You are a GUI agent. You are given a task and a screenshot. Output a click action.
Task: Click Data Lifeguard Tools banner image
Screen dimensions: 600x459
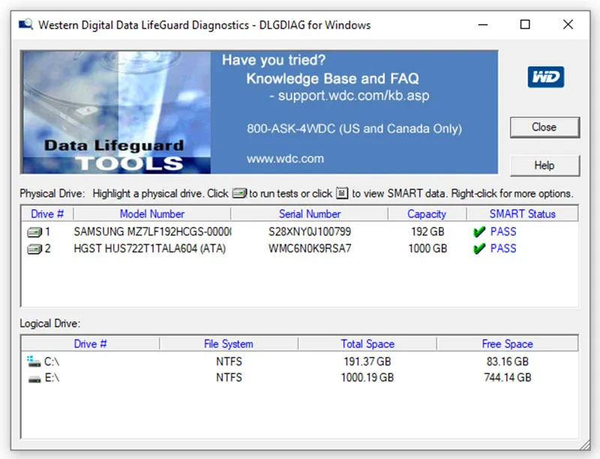pos(116,112)
